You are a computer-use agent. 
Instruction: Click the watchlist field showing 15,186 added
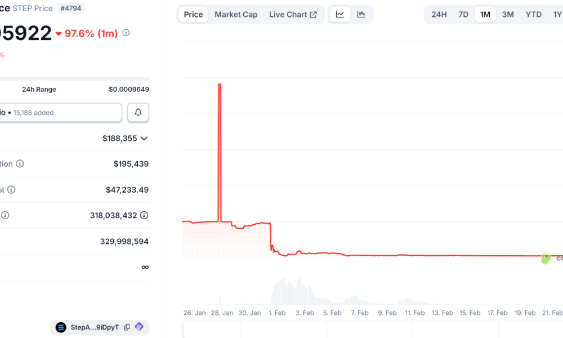(x=60, y=112)
